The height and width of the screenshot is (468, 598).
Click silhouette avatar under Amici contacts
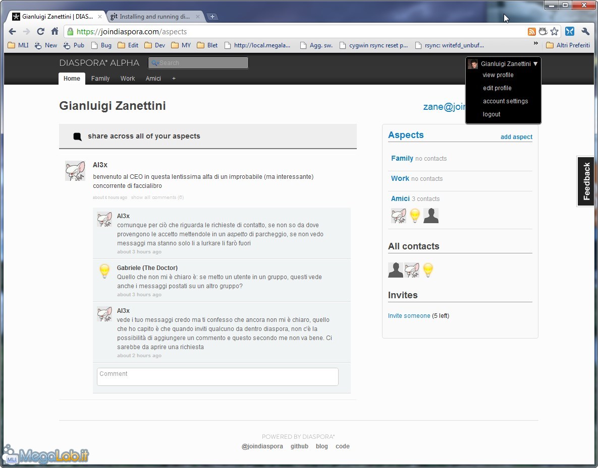(x=431, y=216)
